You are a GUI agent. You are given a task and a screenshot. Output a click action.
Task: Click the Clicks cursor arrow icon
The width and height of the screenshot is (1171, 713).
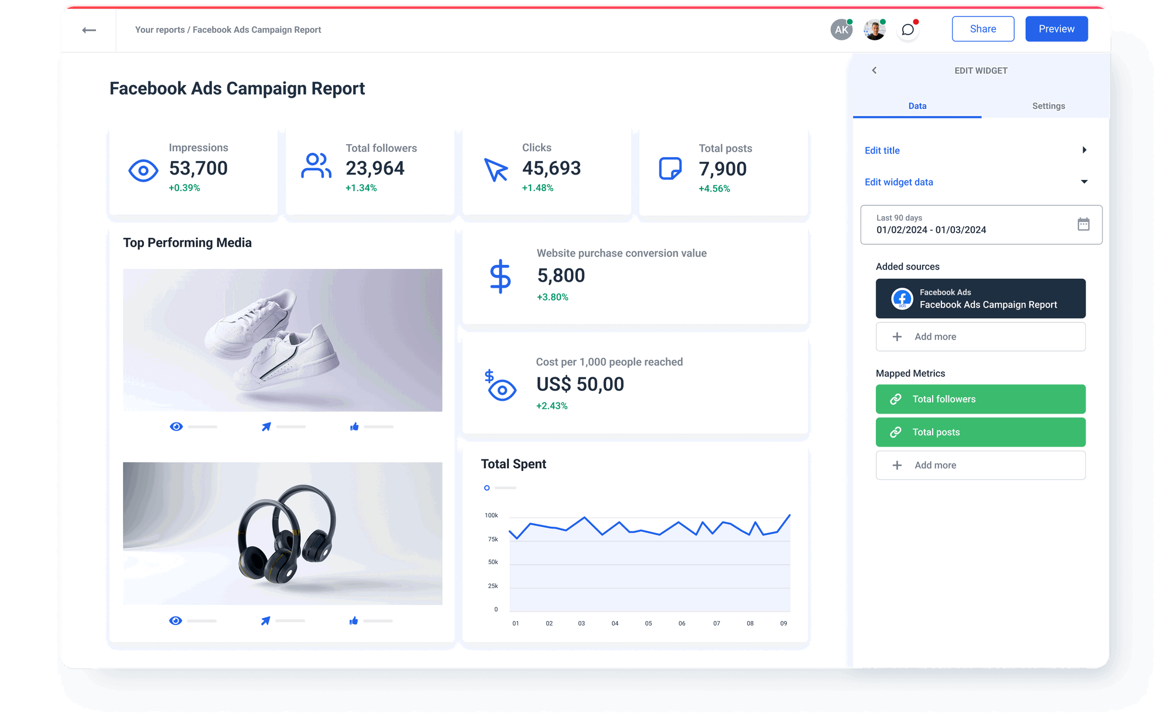click(x=495, y=170)
